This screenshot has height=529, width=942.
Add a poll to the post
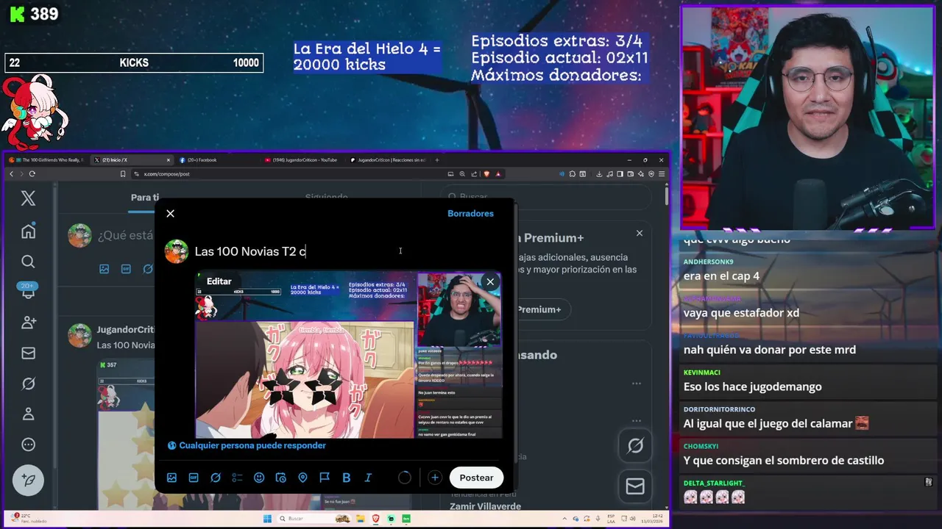(237, 478)
